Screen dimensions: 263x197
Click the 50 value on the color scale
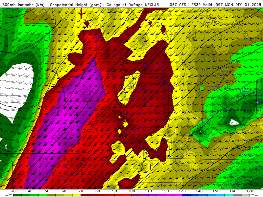point(47,191)
